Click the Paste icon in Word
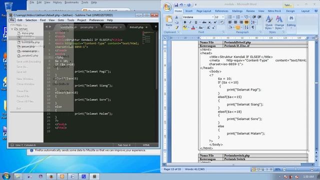Viewport: 320px width, 180px height. pos(169,19)
